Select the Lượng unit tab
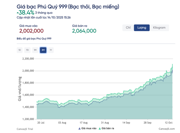The image size is (180, 133). click(x=142, y=28)
